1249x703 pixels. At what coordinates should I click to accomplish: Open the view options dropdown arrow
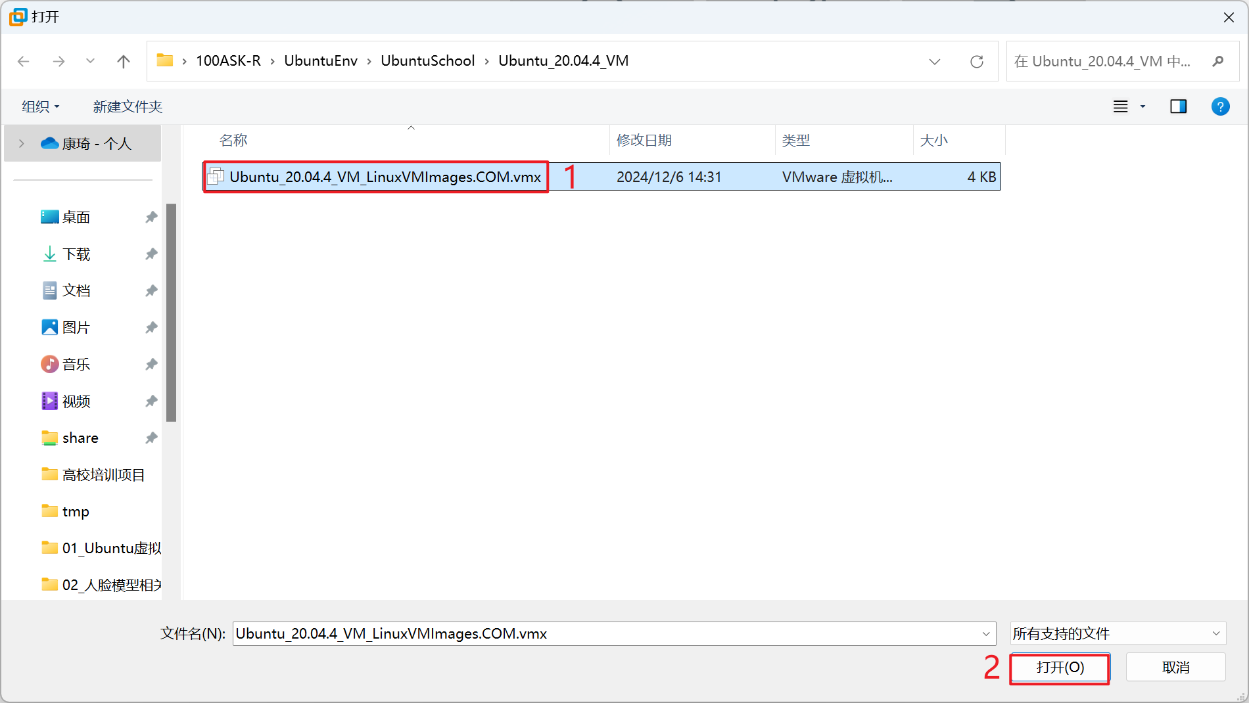coord(1143,106)
